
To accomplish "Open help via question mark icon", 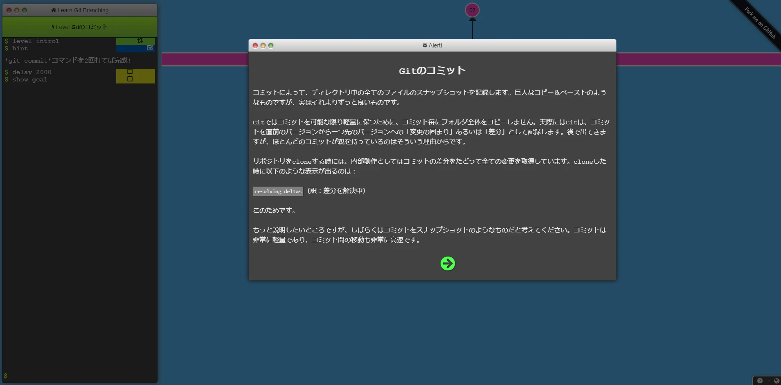I will (760, 380).
